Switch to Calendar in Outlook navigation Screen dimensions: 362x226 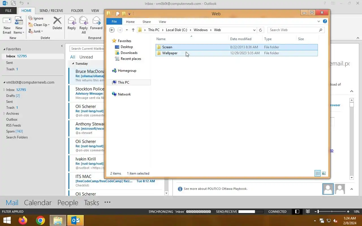tap(38, 203)
